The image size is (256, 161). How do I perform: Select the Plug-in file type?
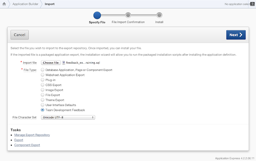(43, 80)
